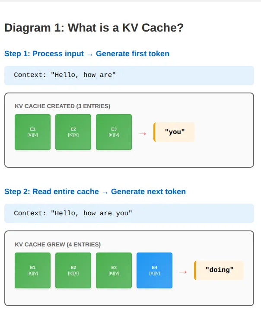This screenshot has height=310, width=261.
Task: Click red arrow pointing to "you"
Action: [143, 134]
